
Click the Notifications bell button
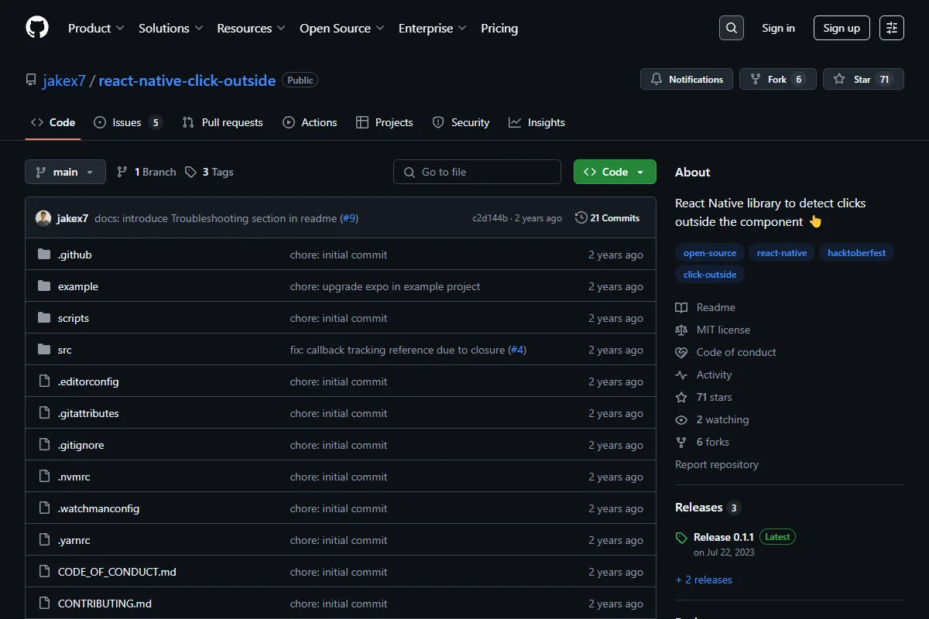click(x=687, y=79)
